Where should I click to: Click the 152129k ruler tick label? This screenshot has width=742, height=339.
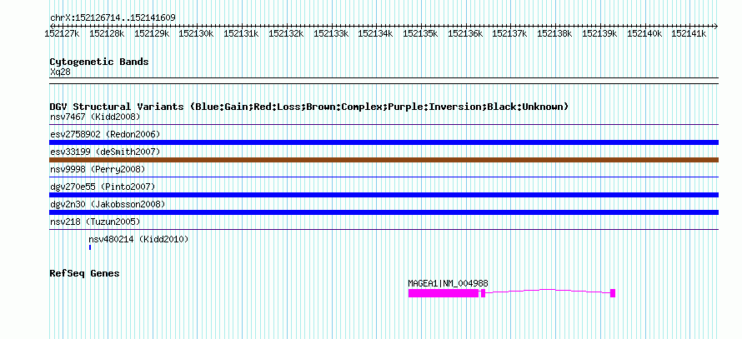152,33
